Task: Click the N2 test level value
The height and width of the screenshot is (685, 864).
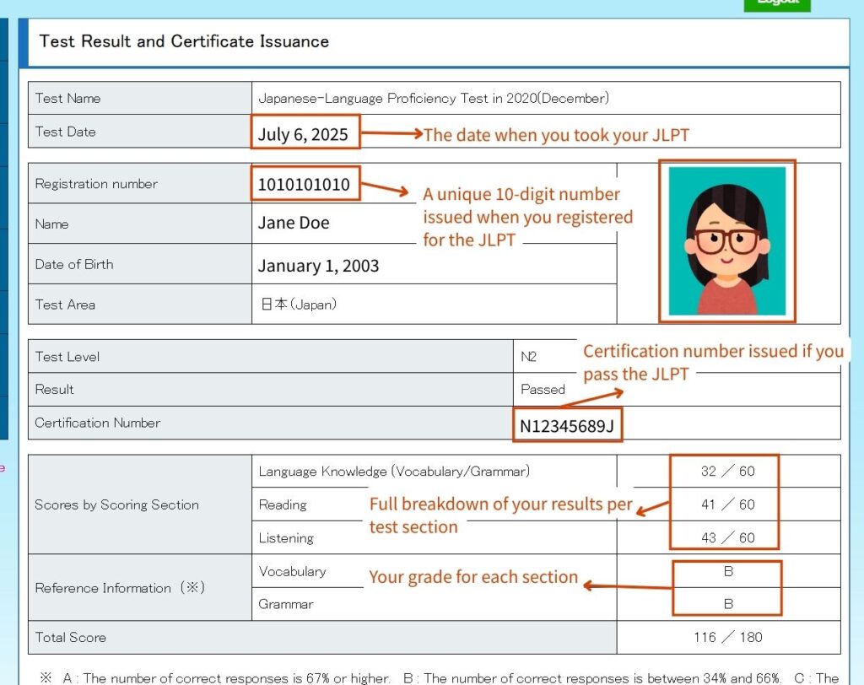Action: [x=528, y=357]
